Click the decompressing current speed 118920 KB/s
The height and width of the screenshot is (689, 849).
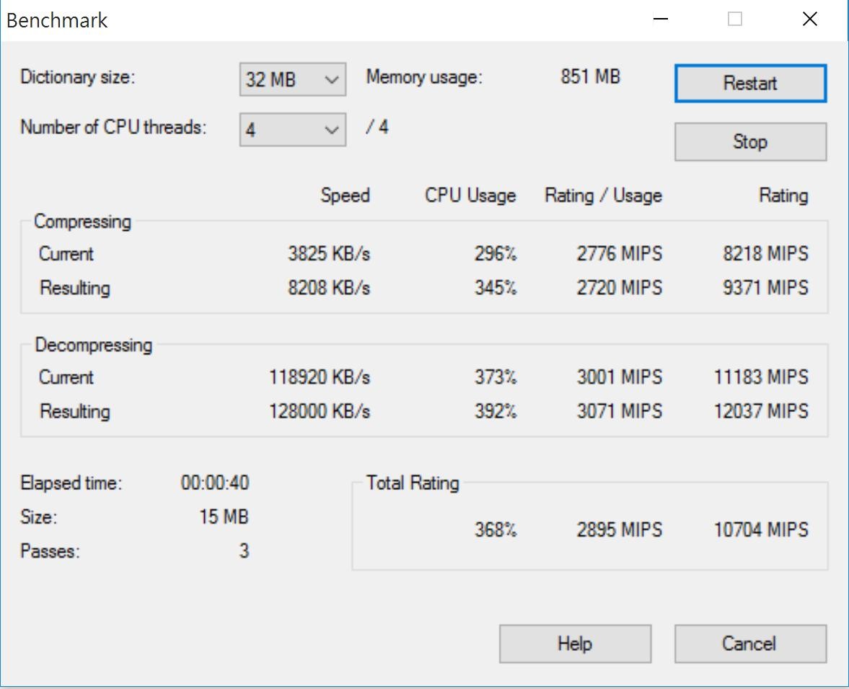[x=320, y=377]
